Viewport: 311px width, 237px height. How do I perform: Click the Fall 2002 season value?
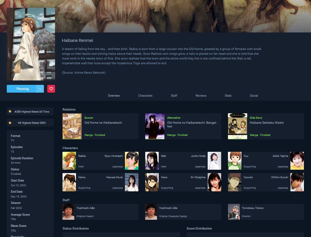click(x=16, y=208)
